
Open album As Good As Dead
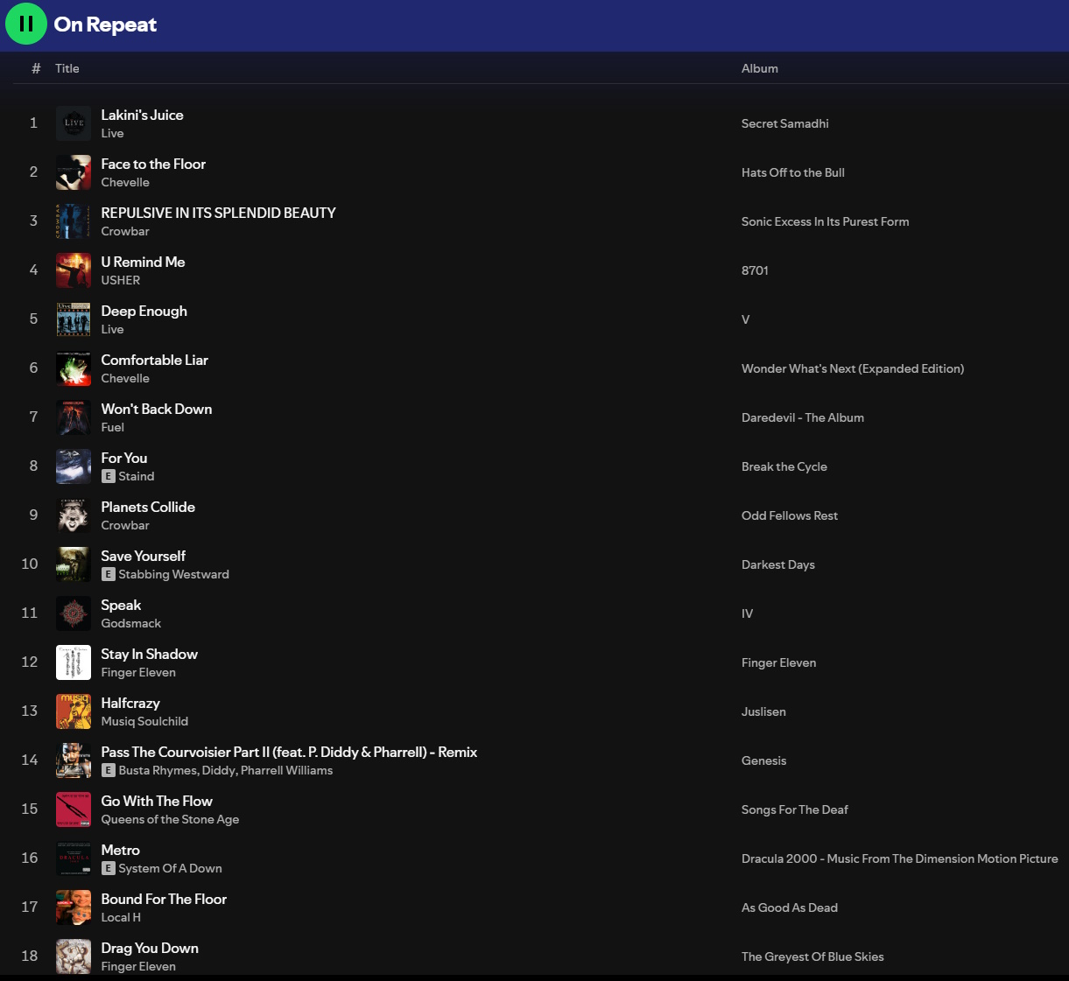pyautogui.click(x=790, y=907)
